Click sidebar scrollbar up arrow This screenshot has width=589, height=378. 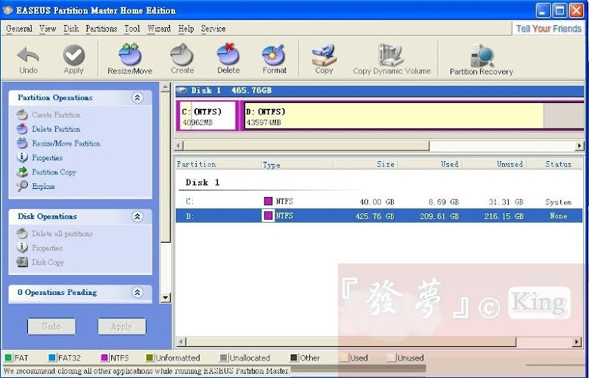pos(165,88)
